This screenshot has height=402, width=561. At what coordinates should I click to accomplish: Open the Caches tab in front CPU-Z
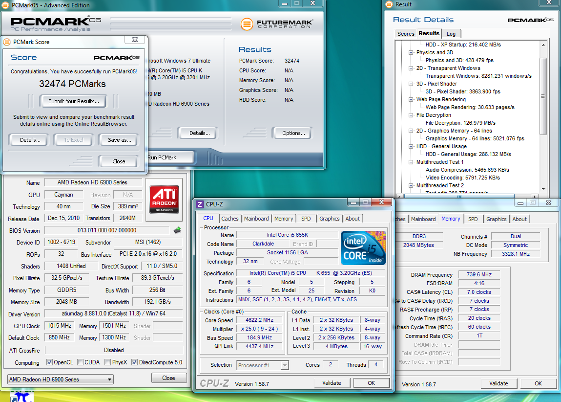[229, 219]
